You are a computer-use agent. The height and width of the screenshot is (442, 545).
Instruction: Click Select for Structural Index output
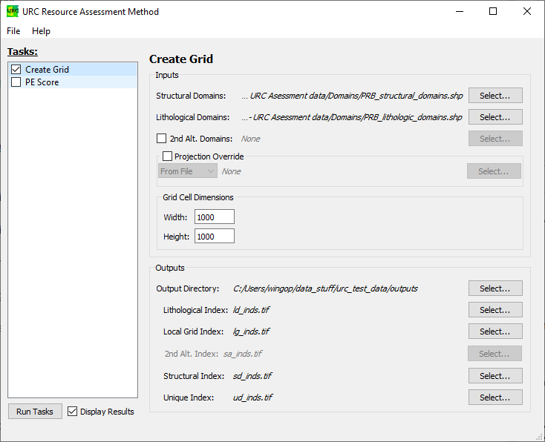click(495, 376)
